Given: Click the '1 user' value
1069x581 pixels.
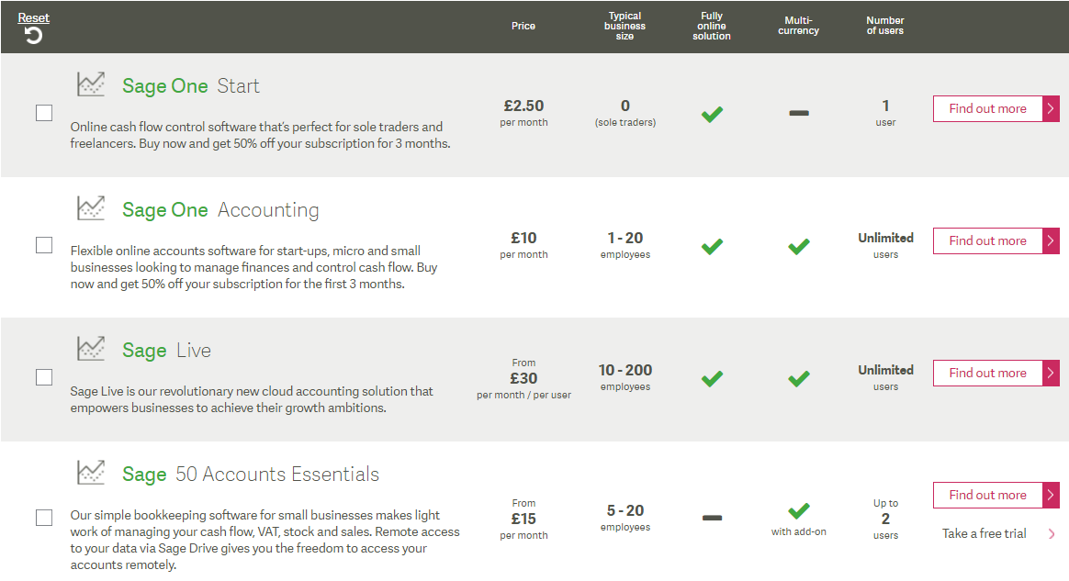Looking at the screenshot, I should tap(885, 113).
